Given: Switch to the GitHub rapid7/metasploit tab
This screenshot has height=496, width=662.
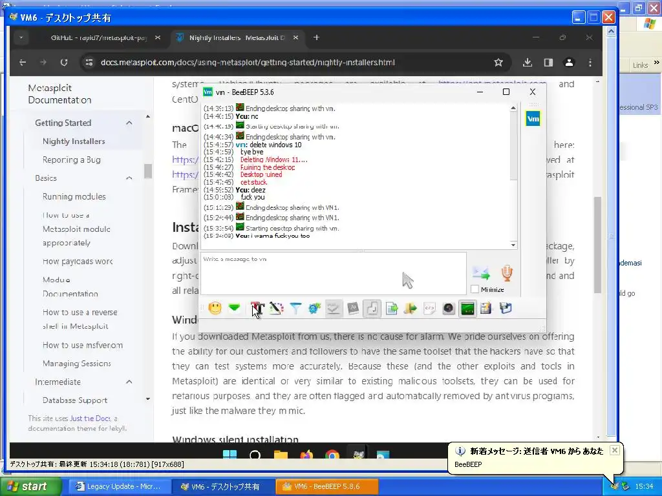Looking at the screenshot, I should pyautogui.click(x=99, y=37).
